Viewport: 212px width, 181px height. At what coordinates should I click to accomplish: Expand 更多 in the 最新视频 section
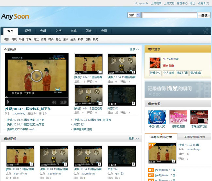pyautogui.click(x=134, y=139)
